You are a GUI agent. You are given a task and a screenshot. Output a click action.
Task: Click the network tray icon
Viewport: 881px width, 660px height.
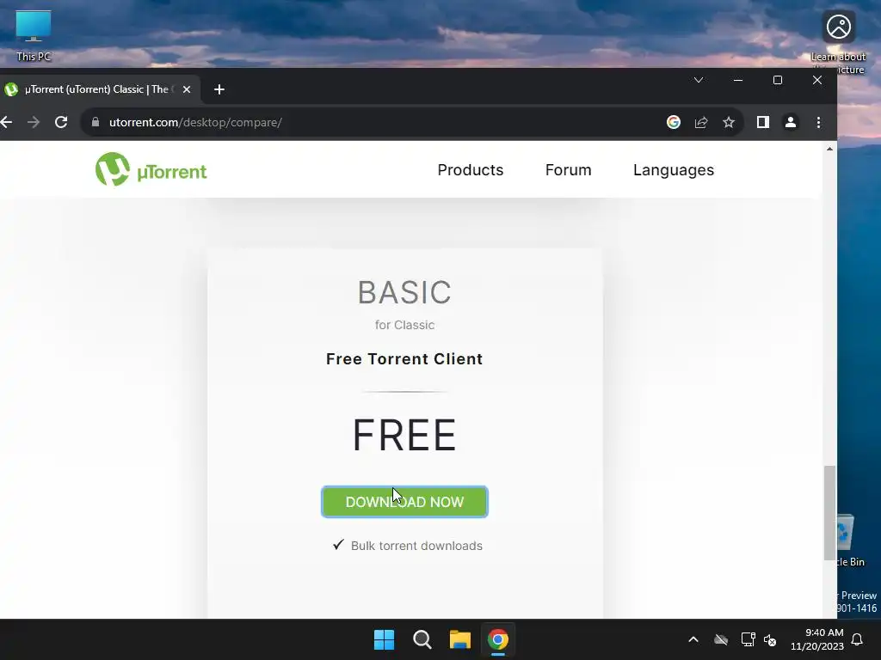748,639
